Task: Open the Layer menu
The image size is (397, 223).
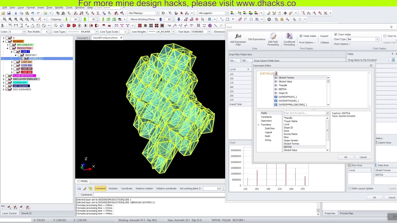Action: [x=21, y=7]
